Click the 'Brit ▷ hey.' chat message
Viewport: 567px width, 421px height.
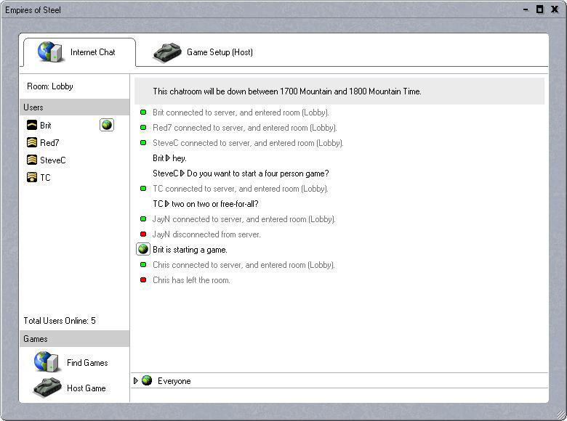[169, 158]
